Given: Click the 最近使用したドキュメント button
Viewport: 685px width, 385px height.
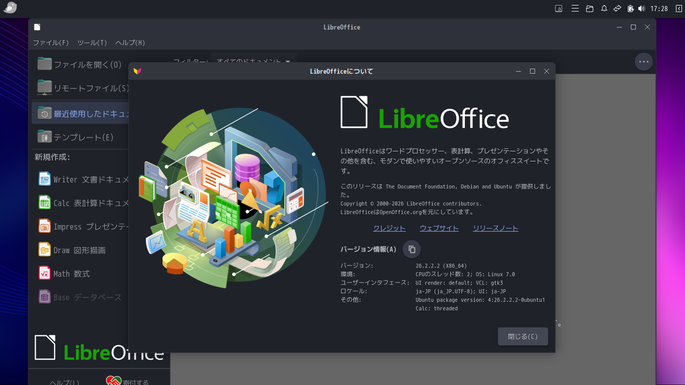Looking at the screenshot, I should tap(80, 113).
